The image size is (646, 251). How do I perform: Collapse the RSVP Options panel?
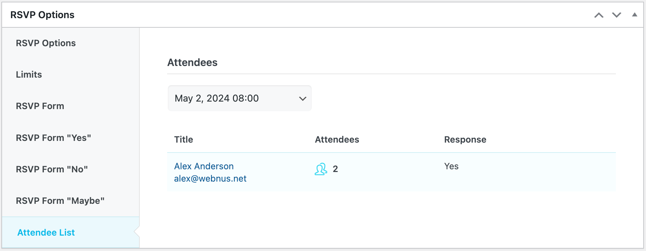click(x=634, y=15)
